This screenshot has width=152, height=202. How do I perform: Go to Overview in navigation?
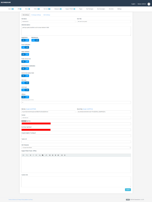click(111, 9)
